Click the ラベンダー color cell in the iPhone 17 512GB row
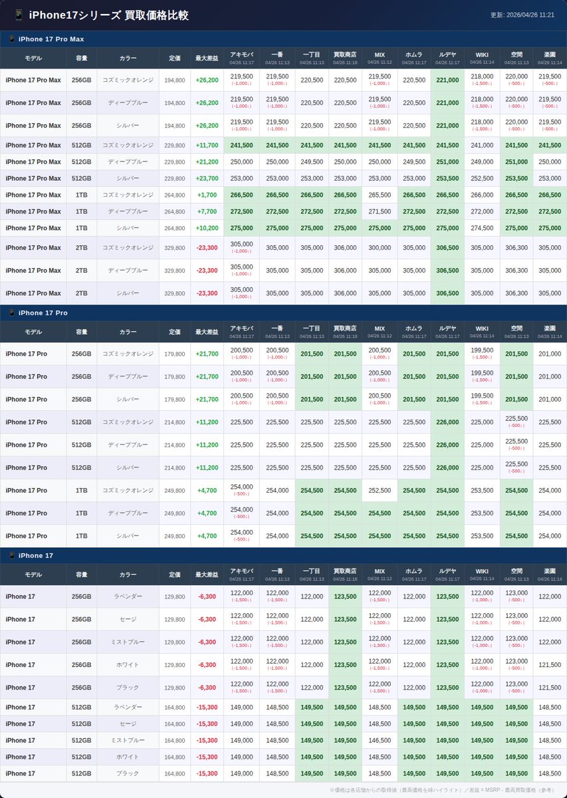 pos(128,708)
